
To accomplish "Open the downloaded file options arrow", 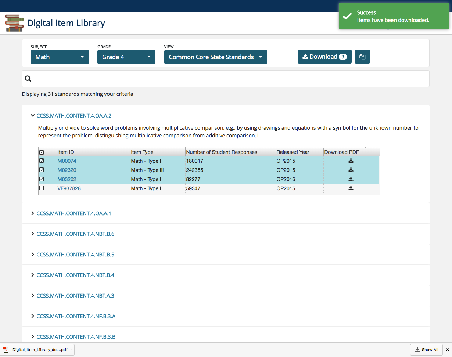I will tap(72, 350).
